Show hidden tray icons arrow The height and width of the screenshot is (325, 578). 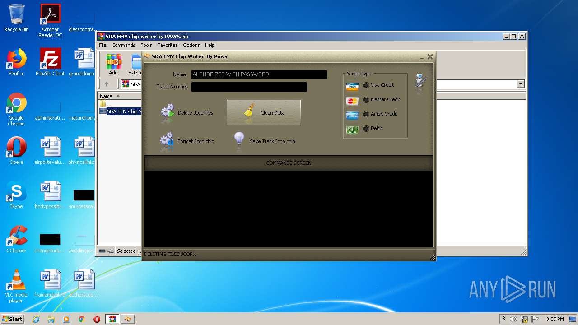tap(503, 319)
